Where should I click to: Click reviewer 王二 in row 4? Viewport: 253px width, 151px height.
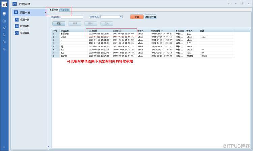click(x=192, y=43)
